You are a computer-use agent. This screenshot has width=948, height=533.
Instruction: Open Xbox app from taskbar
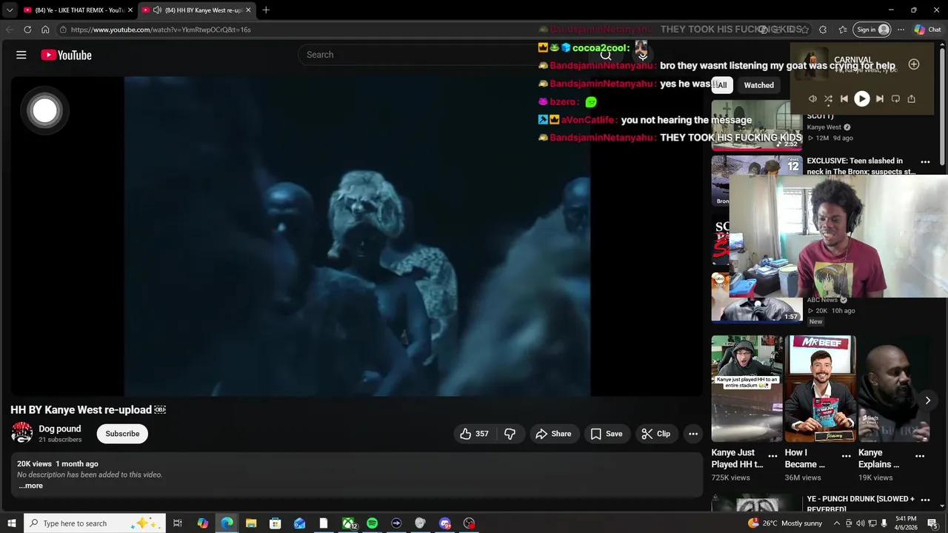348,523
